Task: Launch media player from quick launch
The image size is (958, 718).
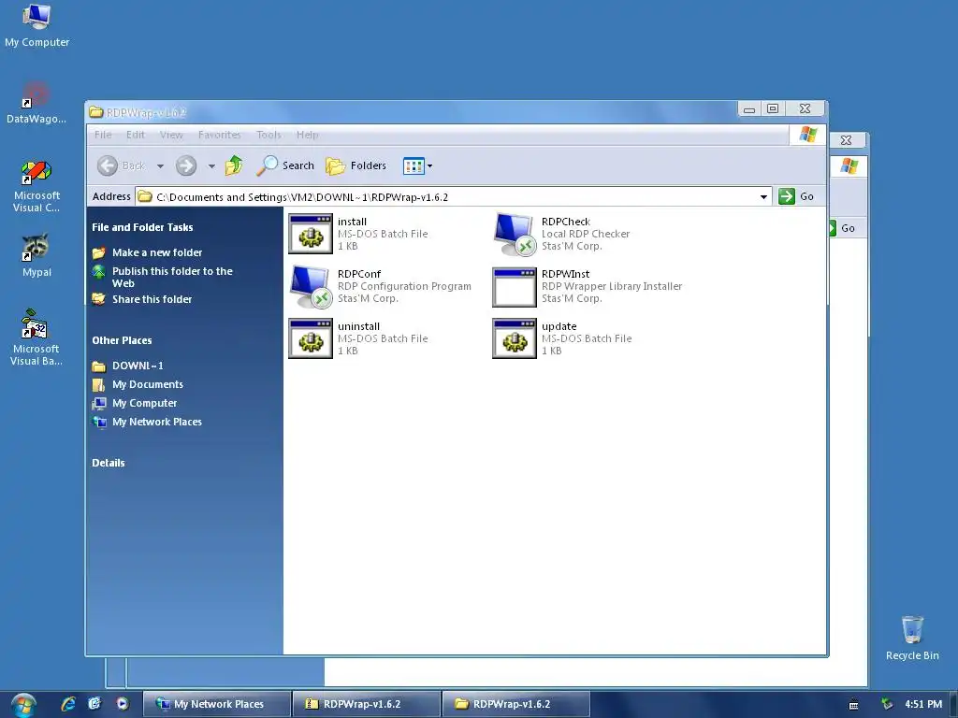Action: (x=123, y=704)
